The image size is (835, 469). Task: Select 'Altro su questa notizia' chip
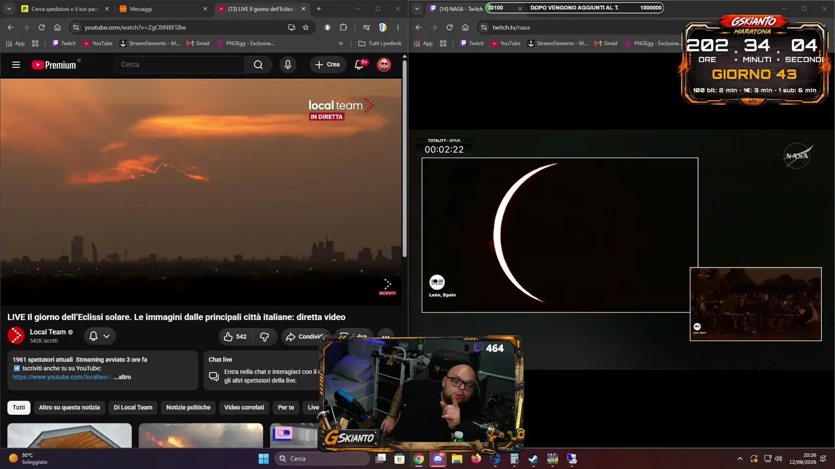click(70, 408)
